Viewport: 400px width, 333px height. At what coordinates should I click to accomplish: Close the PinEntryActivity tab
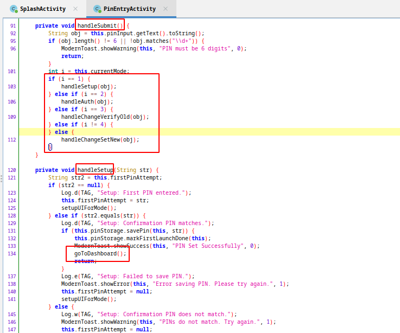[165, 9]
